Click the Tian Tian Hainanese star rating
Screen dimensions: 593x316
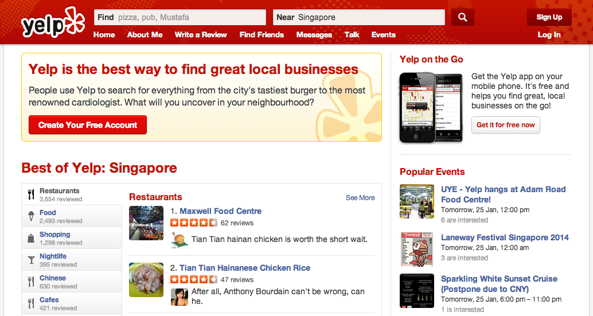(194, 279)
